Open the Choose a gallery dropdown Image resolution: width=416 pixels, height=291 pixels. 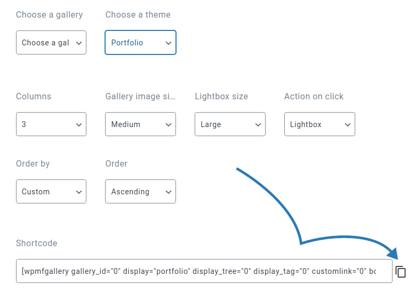pos(51,43)
